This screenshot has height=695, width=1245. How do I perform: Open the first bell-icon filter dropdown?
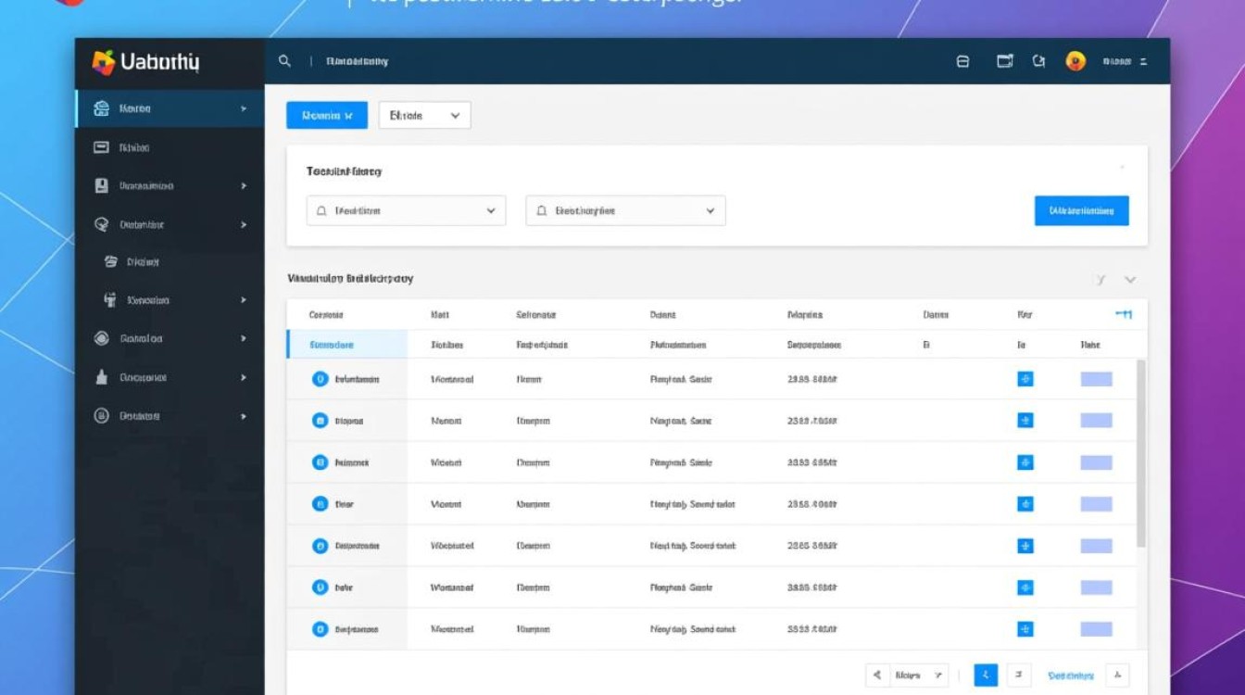click(406, 210)
